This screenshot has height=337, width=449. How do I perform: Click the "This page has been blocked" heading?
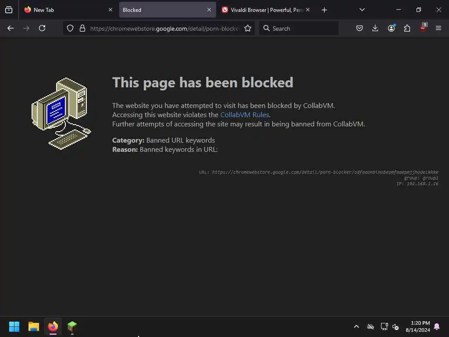click(x=203, y=82)
